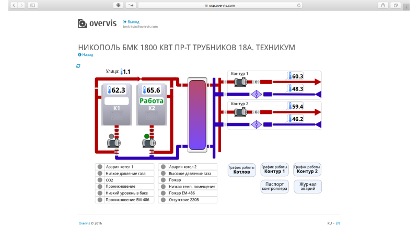Click the Контур 1 return valve diamond icon
Viewport: 418px width, 251px height.
coord(257,95)
